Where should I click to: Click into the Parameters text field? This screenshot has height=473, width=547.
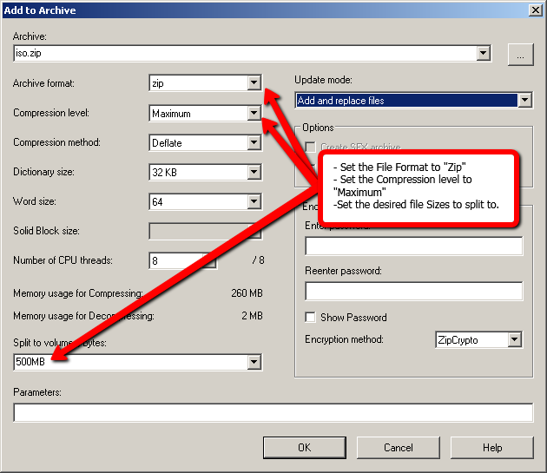pyautogui.click(x=273, y=412)
